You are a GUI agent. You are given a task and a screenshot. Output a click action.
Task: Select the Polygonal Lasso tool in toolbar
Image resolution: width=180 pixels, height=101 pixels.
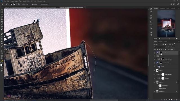(2, 15)
